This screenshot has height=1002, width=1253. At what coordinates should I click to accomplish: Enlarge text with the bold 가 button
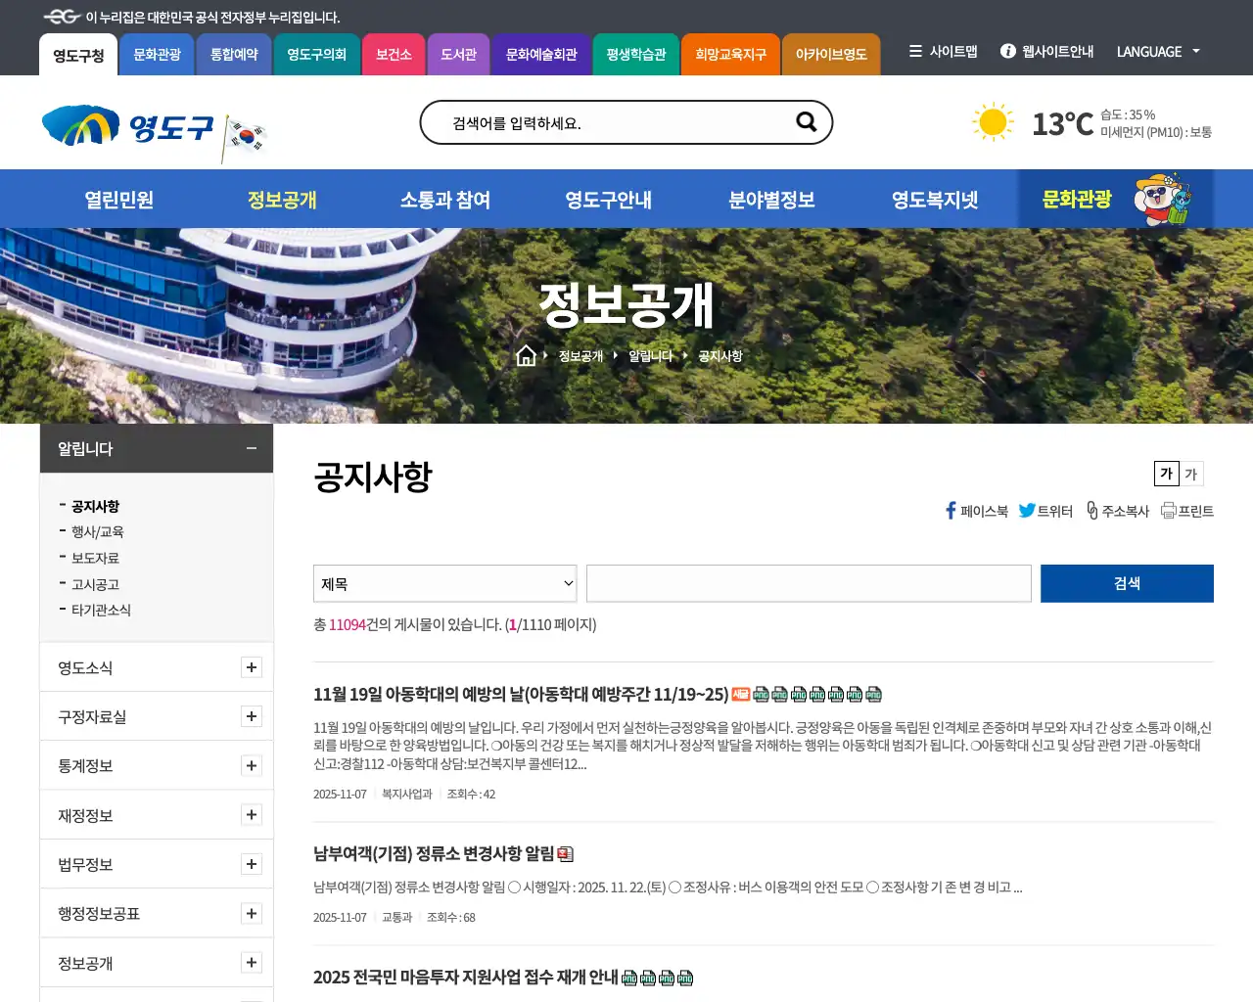pyautogui.click(x=1165, y=474)
